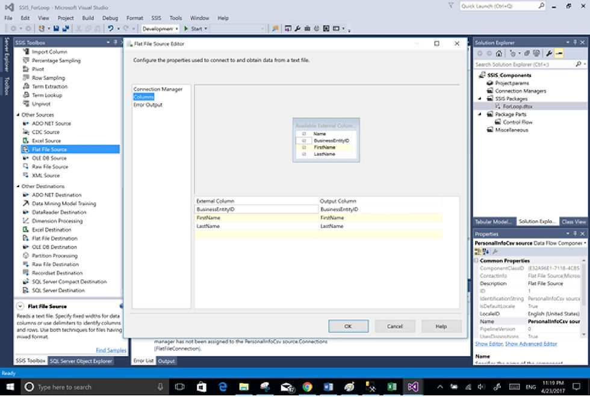Viewport: 590px width, 397px height.
Task: Collapse the Other Destinations toolbox group
Action: [x=18, y=186]
